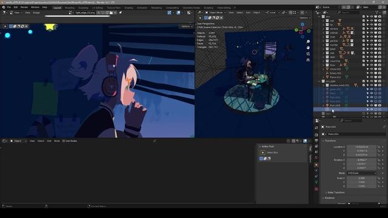Click the node editor type icon in bottom panel
The width and height of the screenshot is (388, 218).
coord(4,141)
